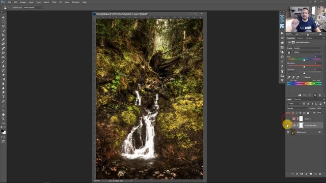Add layer style fx icon
Screen dimensions: 326x183
[297, 174]
